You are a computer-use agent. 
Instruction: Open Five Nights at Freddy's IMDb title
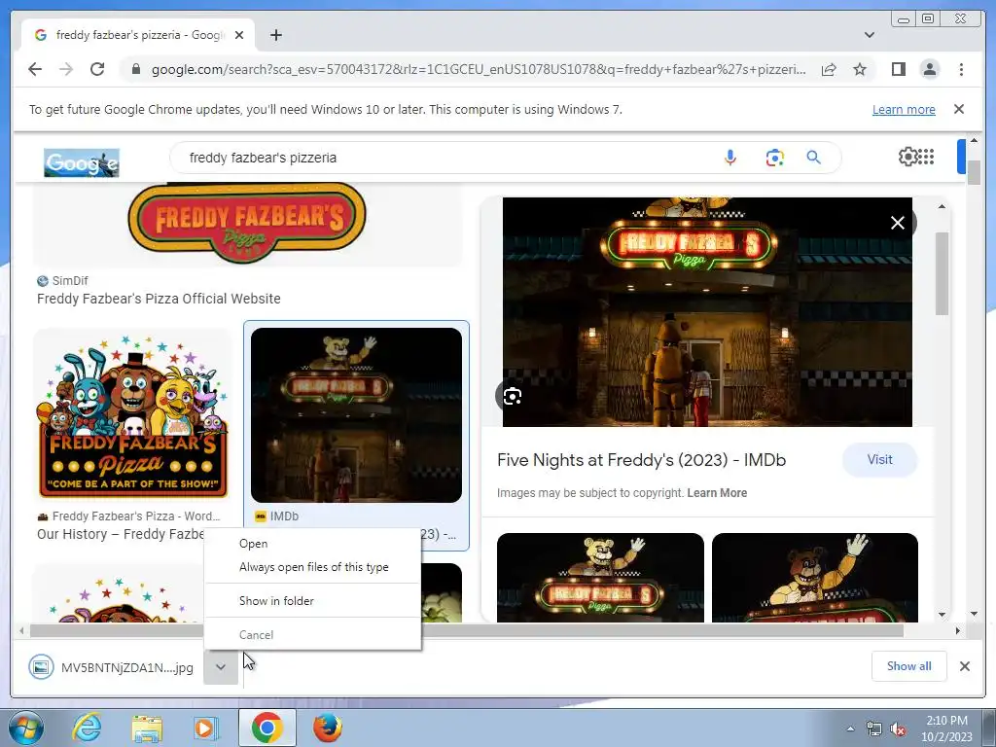pyautogui.click(x=641, y=460)
